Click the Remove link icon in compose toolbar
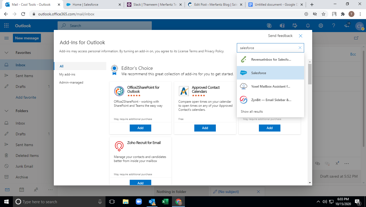This screenshot has height=207, width=366. 327,164
